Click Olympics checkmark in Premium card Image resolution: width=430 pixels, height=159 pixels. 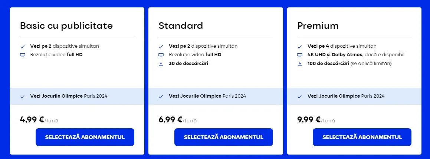coord(300,97)
